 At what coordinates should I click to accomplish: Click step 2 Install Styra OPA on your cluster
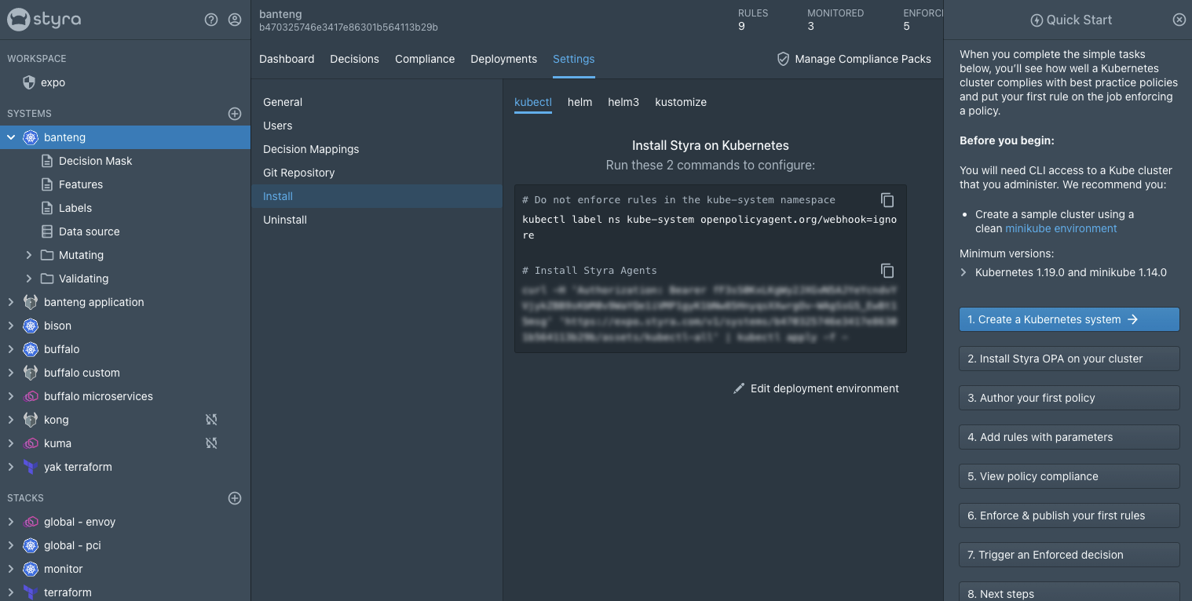coord(1069,359)
